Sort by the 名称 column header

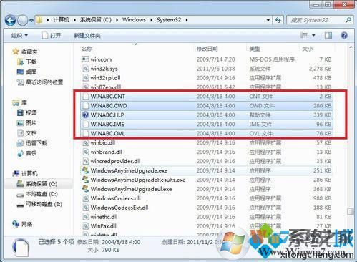click(x=87, y=49)
